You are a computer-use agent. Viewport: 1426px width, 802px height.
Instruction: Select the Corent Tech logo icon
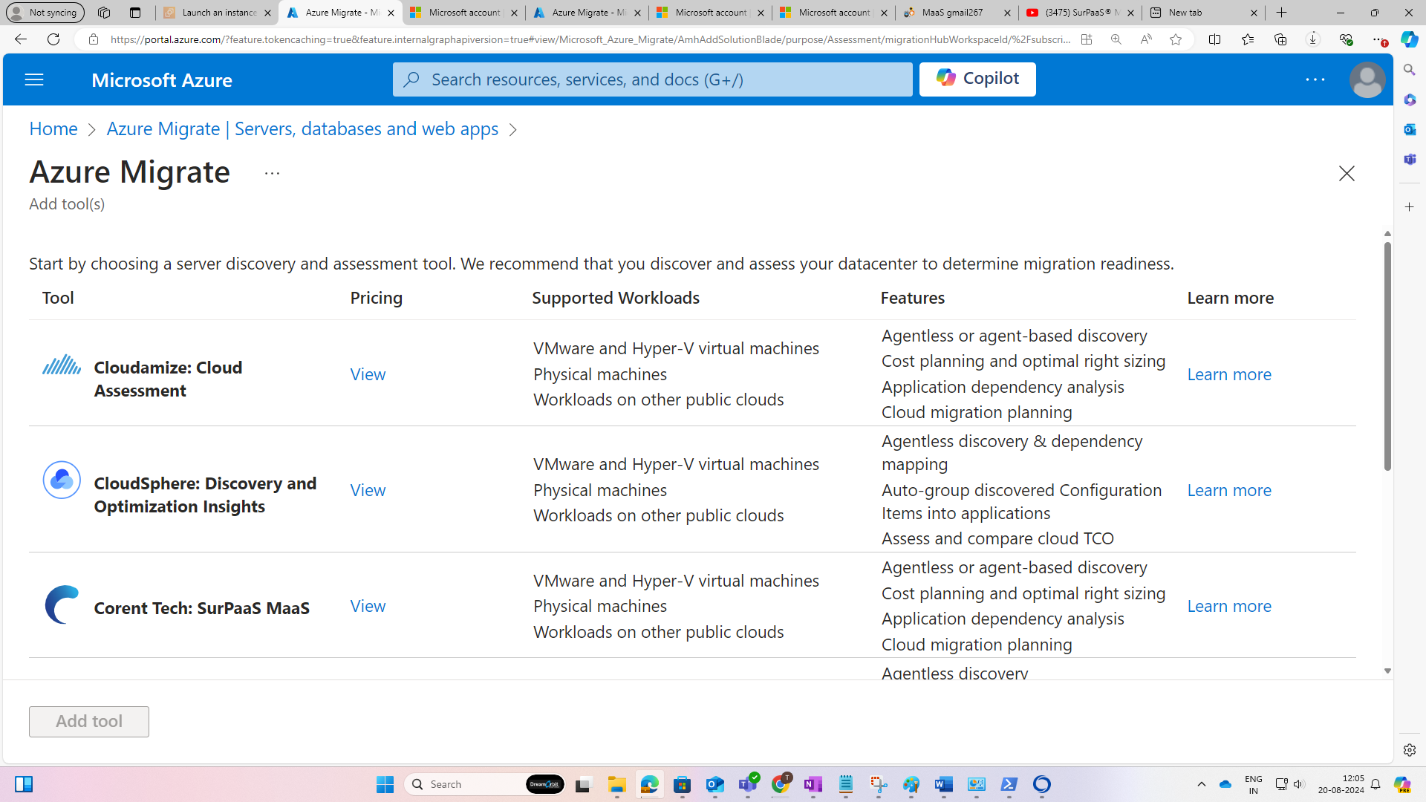[x=62, y=604]
